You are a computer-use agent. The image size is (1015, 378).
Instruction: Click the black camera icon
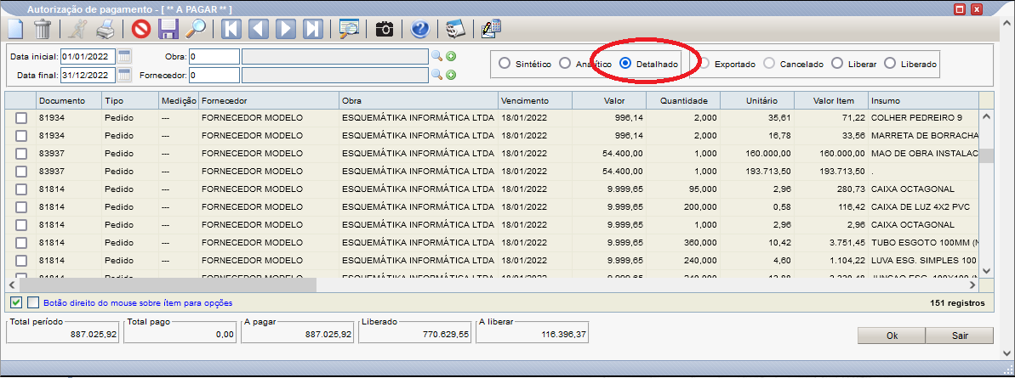385,29
